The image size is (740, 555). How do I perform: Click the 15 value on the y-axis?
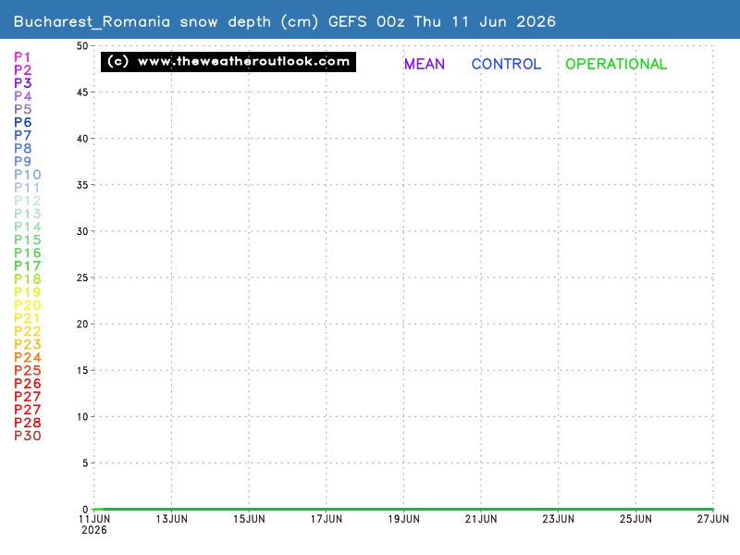tap(82, 371)
